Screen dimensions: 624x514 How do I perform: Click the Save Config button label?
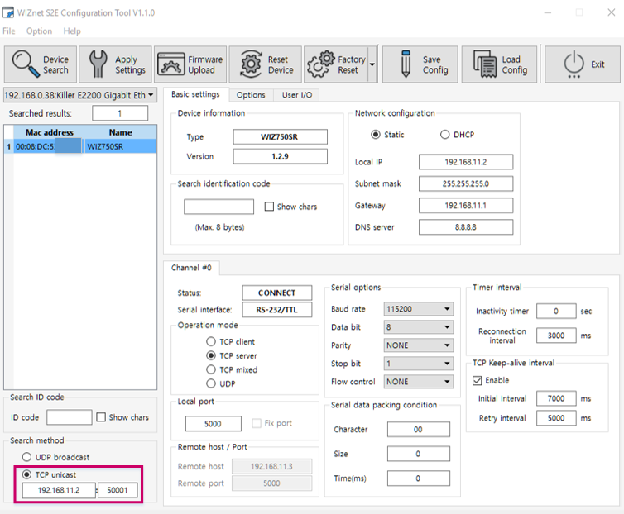tap(435, 64)
